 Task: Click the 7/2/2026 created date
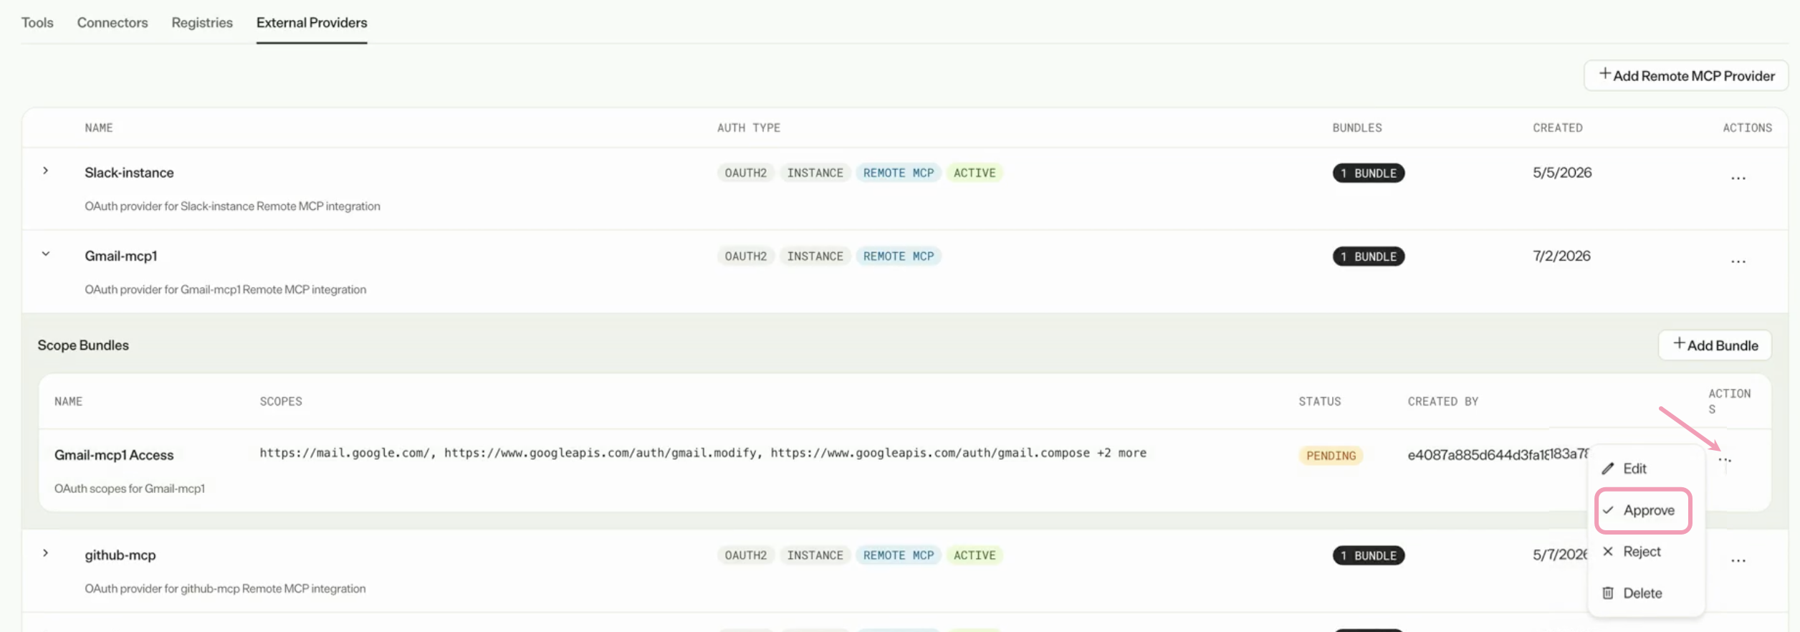coord(1561,256)
